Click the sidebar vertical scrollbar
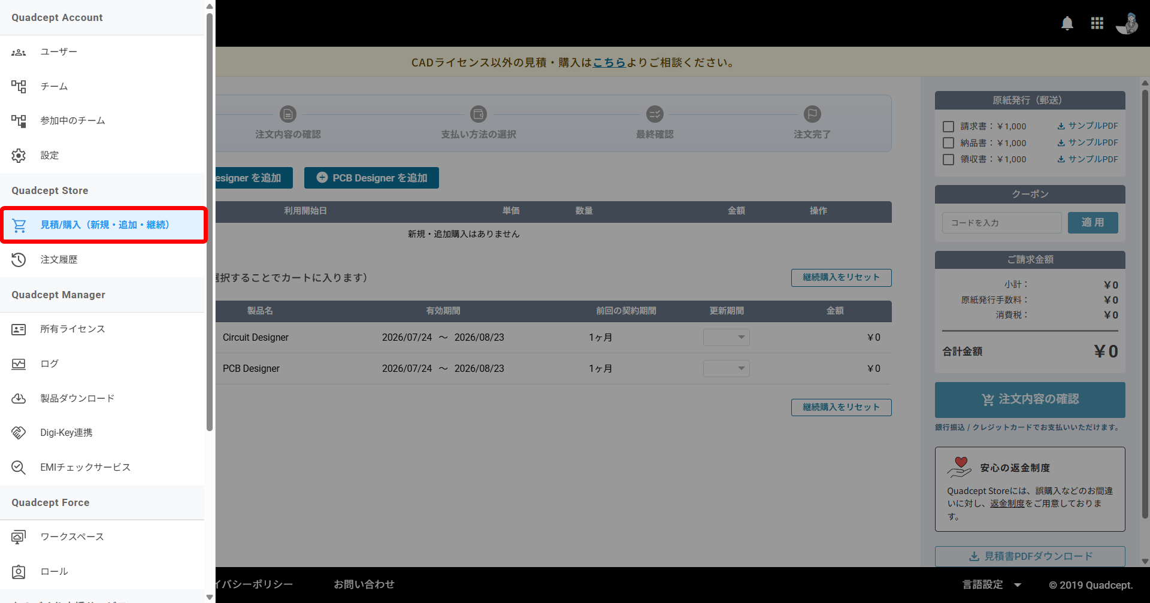The height and width of the screenshot is (603, 1150). (x=209, y=222)
